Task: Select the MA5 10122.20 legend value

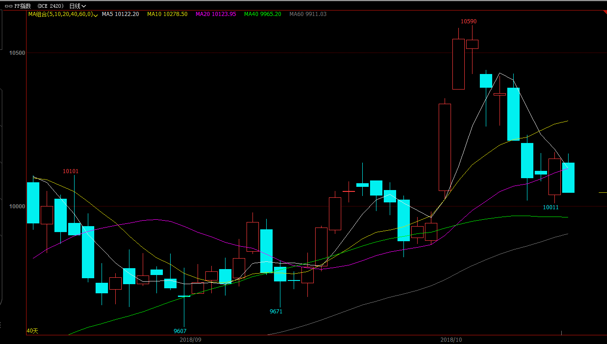Action: pos(120,14)
